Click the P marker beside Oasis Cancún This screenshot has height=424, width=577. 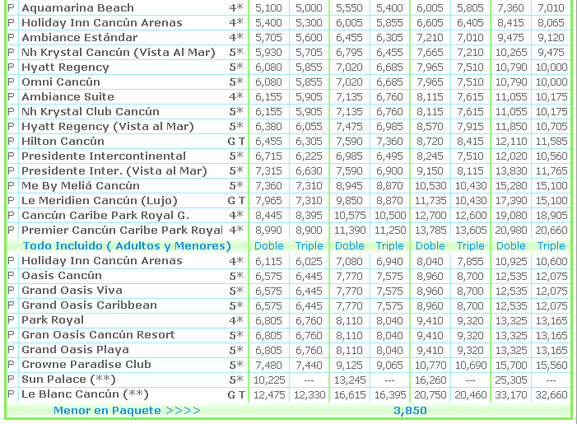pos(11,276)
